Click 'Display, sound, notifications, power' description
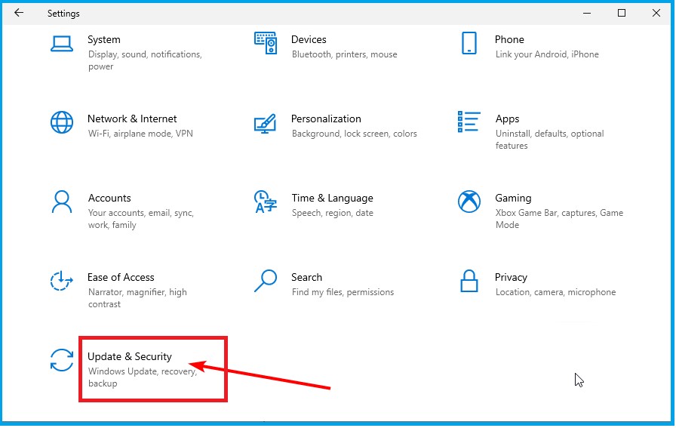Screen dimensions: 676x428 pyautogui.click(x=145, y=60)
